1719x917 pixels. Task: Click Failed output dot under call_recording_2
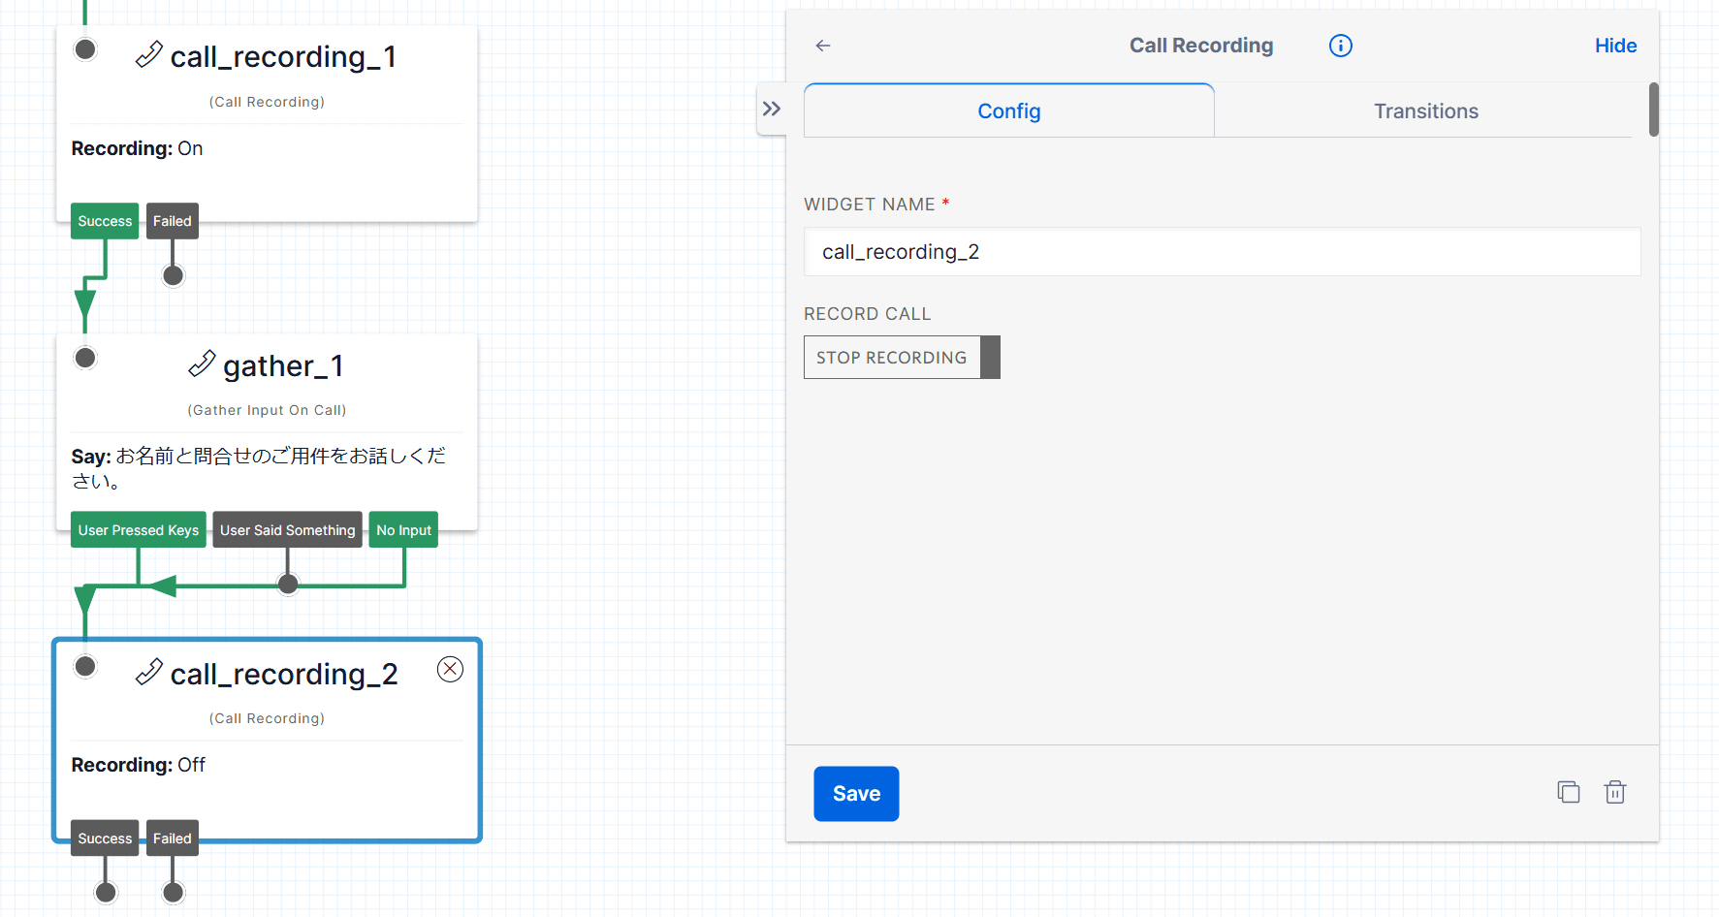pyautogui.click(x=174, y=892)
